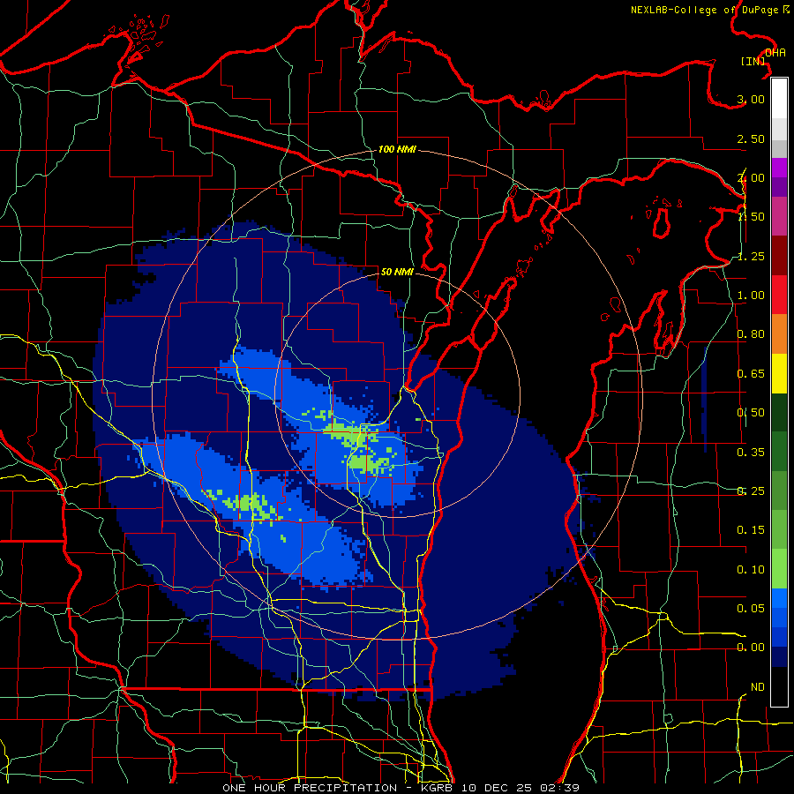Click the 0.05 legend value

(x=751, y=608)
